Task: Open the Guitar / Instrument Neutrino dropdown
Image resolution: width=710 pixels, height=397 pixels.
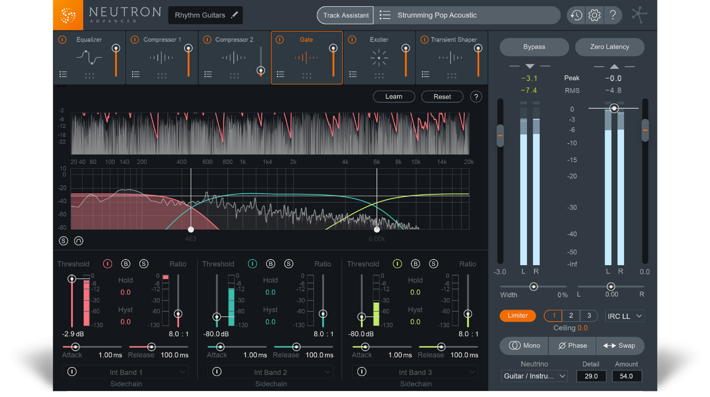Action: (534, 375)
